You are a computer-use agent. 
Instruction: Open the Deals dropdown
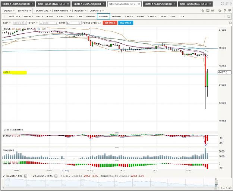[9, 10]
